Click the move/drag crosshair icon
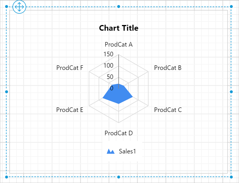Image resolution: width=239 pixels, height=183 pixels. pos(19,7)
